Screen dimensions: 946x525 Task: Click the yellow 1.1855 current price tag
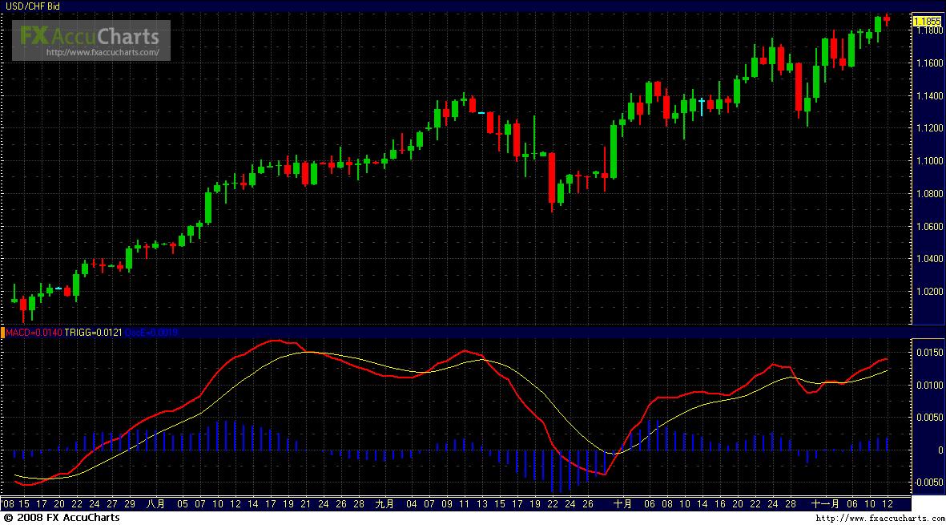click(x=928, y=21)
